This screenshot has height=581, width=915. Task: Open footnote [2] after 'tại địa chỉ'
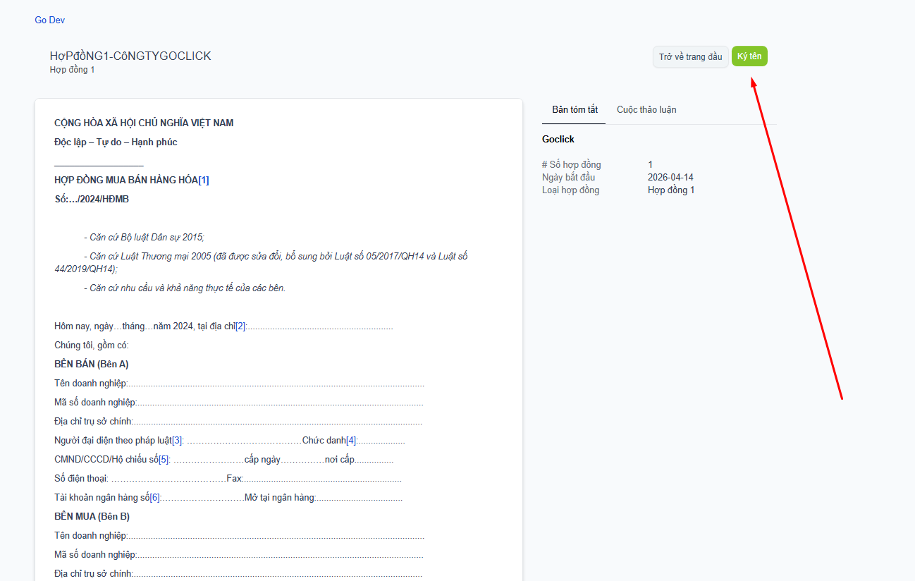tap(240, 326)
